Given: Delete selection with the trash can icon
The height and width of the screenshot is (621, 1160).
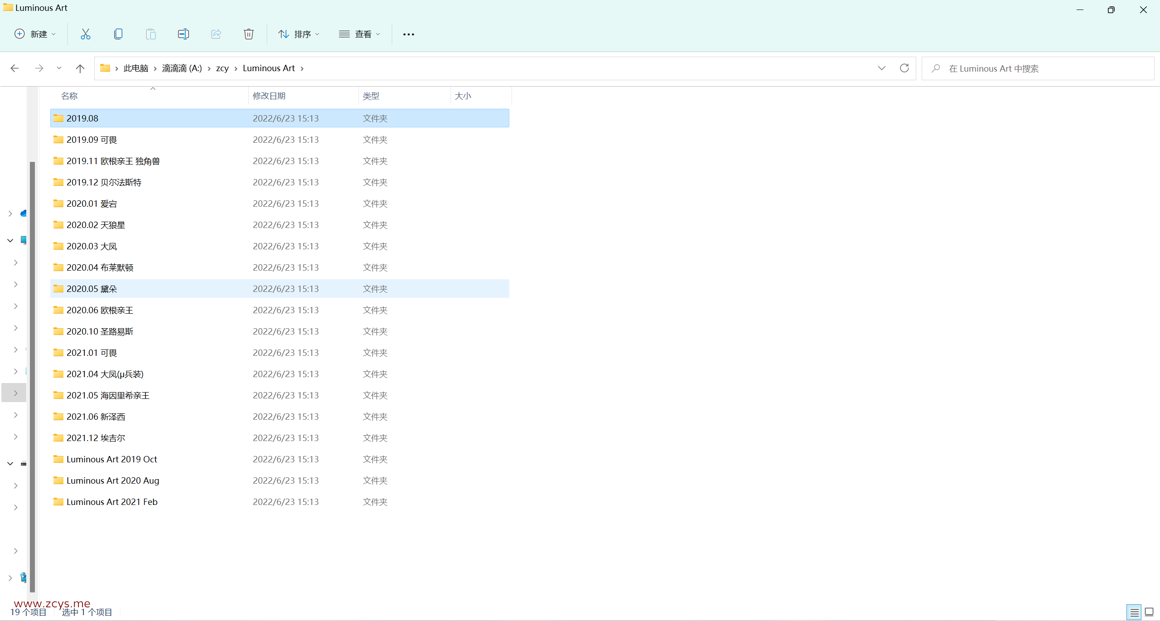Looking at the screenshot, I should pyautogui.click(x=249, y=34).
